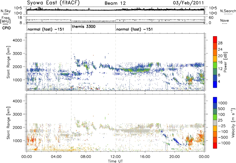Click the 'CPID' row label
This screenshot has width=236, height=163.
click(6, 28)
